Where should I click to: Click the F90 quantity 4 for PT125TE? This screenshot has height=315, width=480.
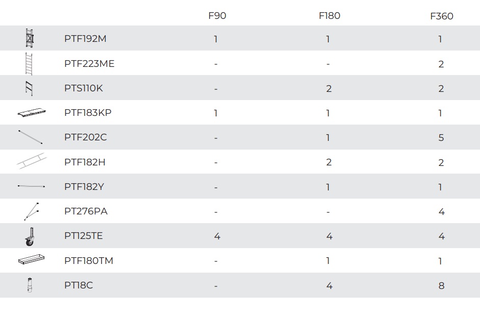coord(217,236)
